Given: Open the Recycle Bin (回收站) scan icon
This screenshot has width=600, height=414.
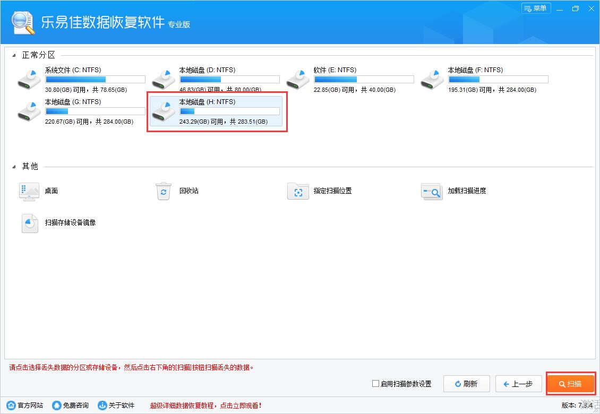Looking at the screenshot, I should [x=164, y=191].
